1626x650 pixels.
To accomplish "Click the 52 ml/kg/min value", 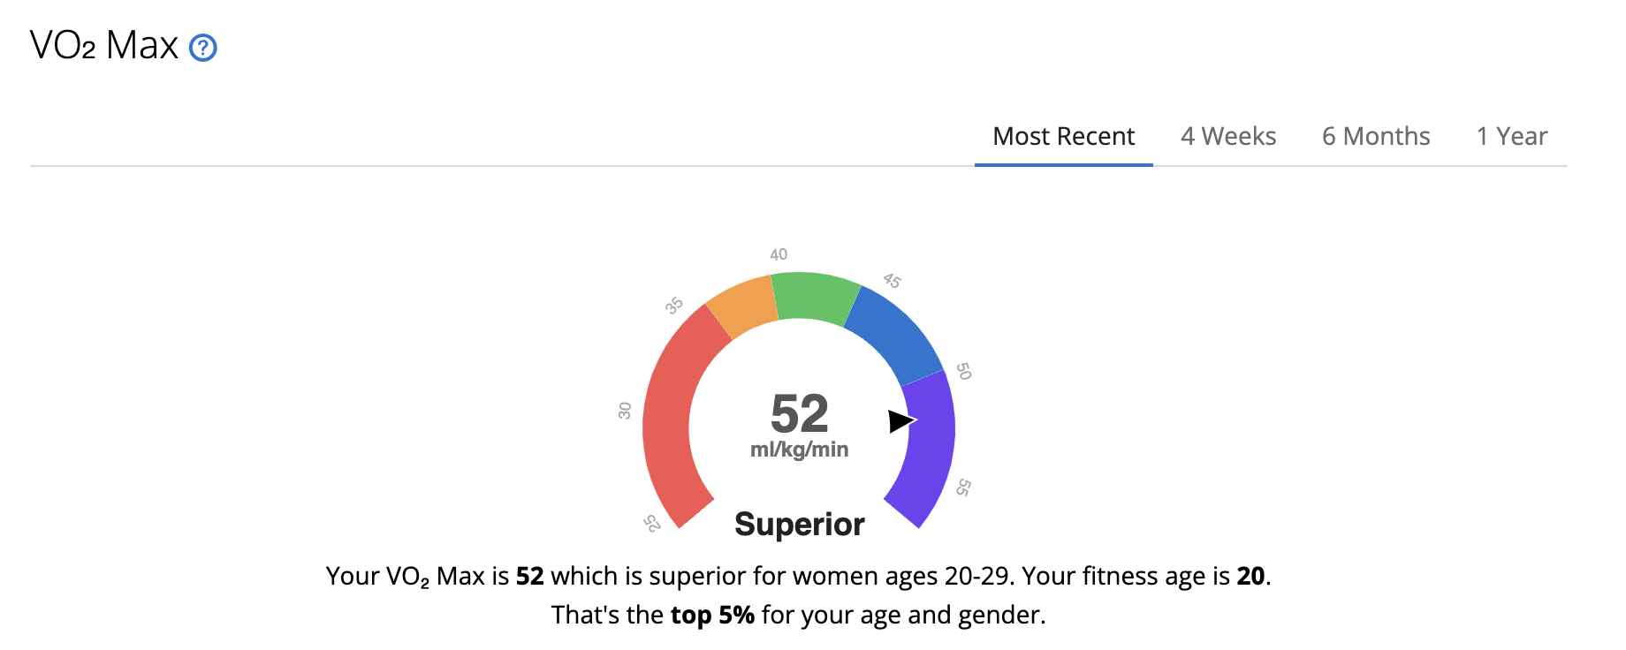I will pos(799,425).
